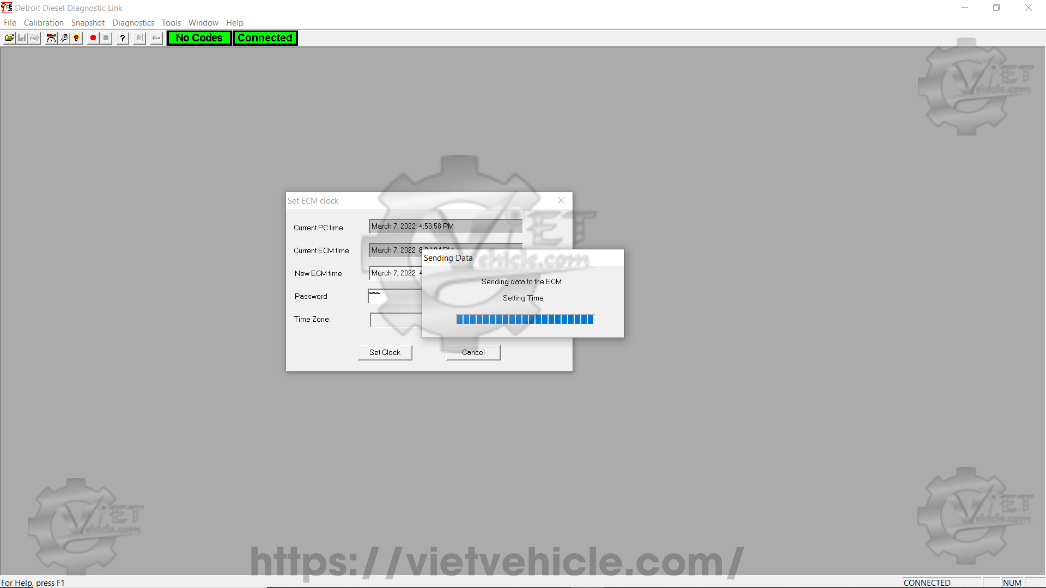Click the question mark help icon
The width and height of the screenshot is (1046, 588).
(123, 38)
